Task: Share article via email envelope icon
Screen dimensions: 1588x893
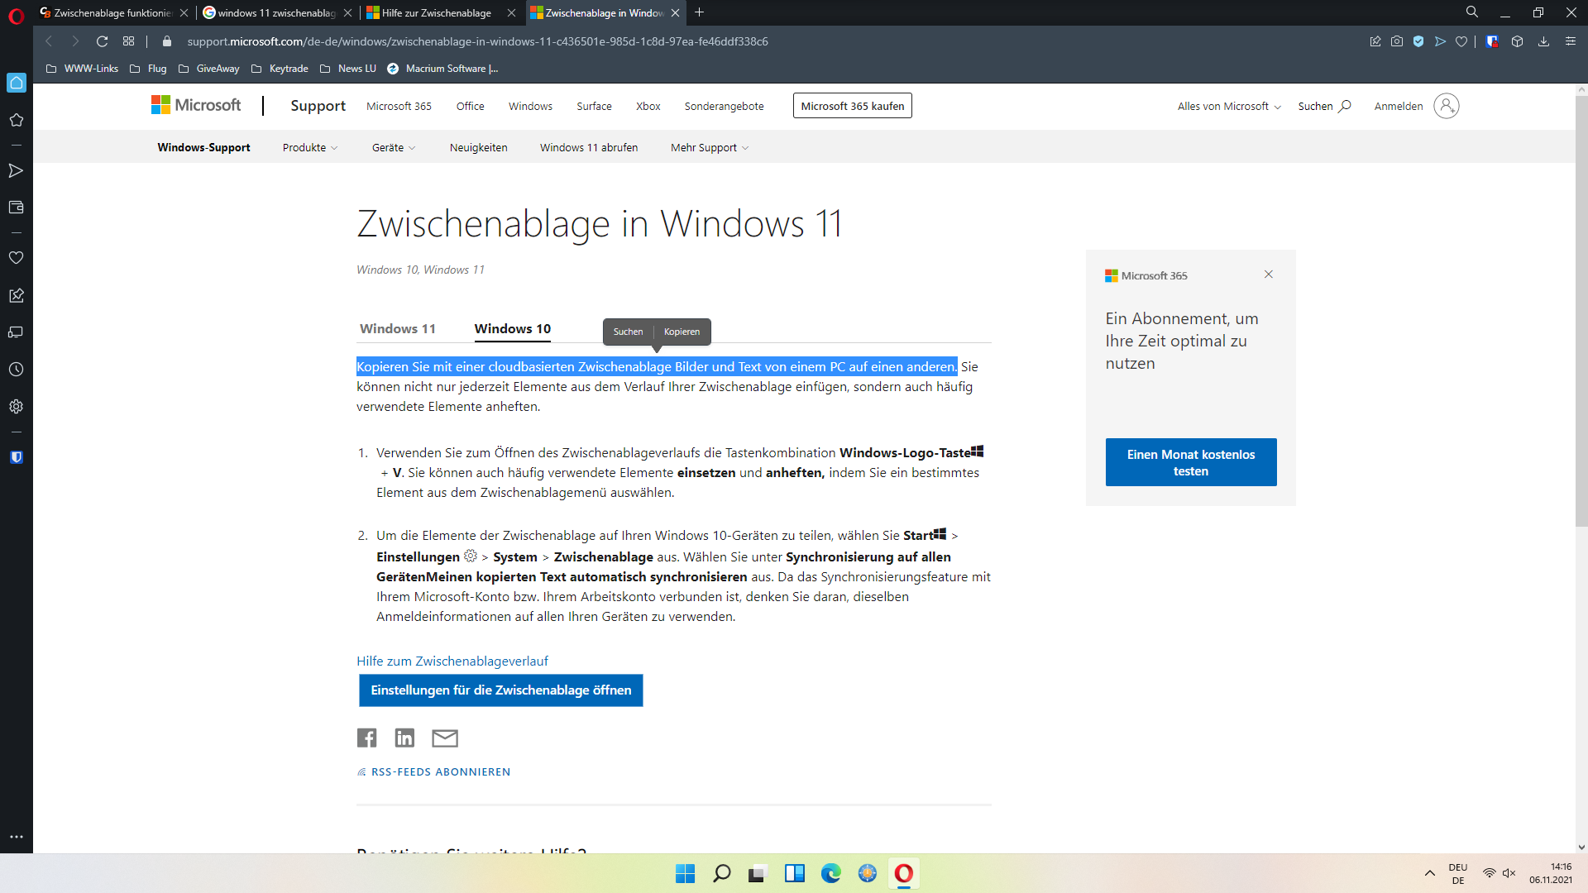Action: click(445, 738)
